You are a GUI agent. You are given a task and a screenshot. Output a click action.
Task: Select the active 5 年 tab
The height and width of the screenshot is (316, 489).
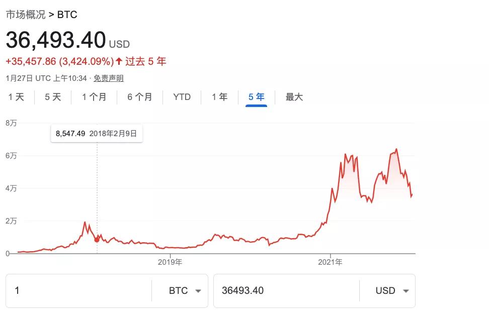[257, 97]
